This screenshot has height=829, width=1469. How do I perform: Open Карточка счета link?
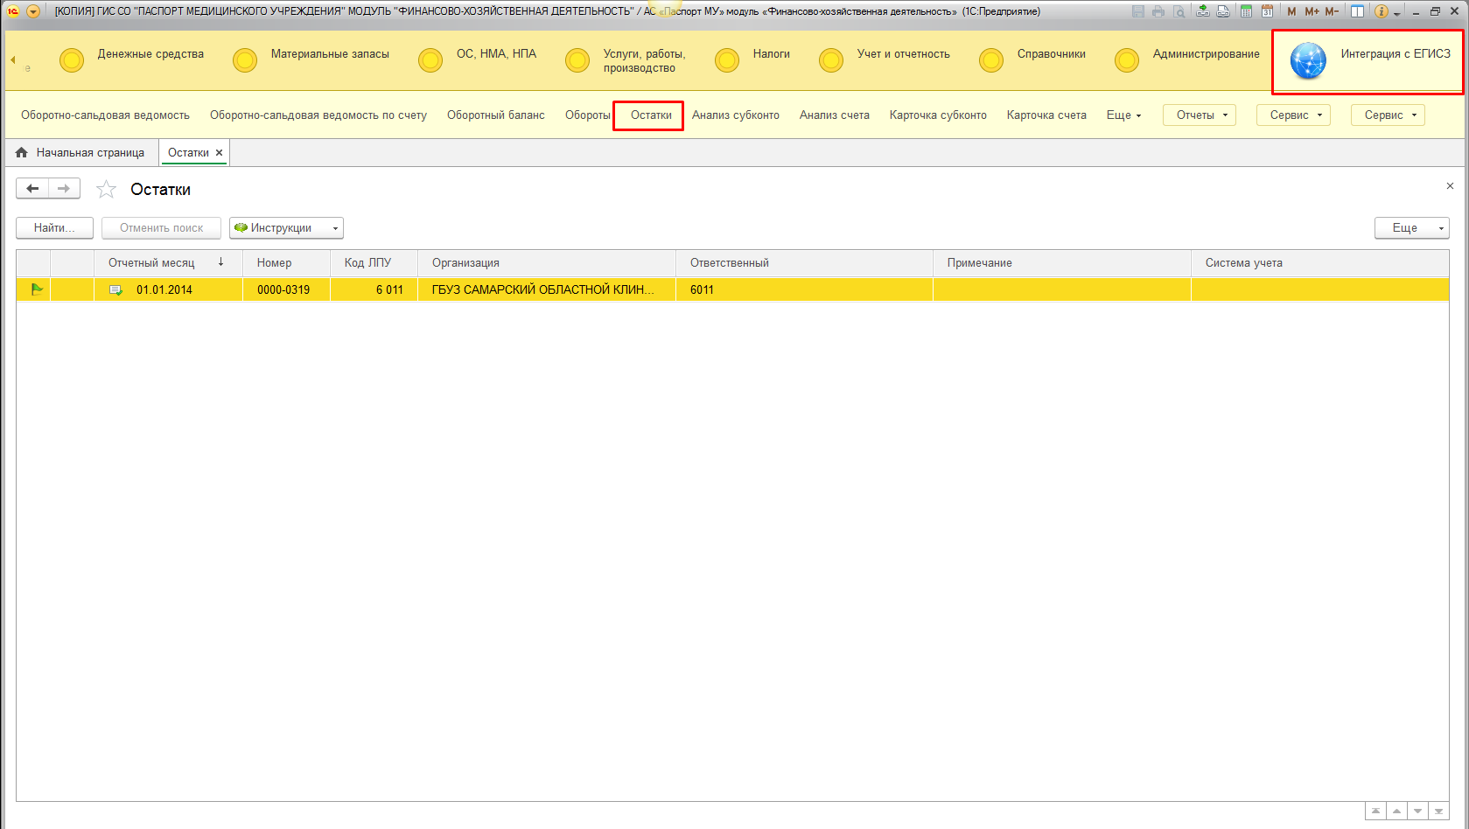click(1046, 115)
